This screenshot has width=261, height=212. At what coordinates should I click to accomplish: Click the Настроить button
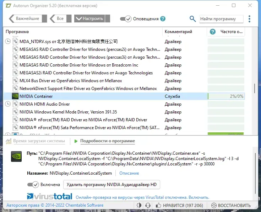(x=89, y=18)
